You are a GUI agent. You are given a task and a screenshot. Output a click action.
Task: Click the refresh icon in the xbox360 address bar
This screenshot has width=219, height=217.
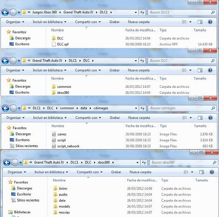coord(144,162)
